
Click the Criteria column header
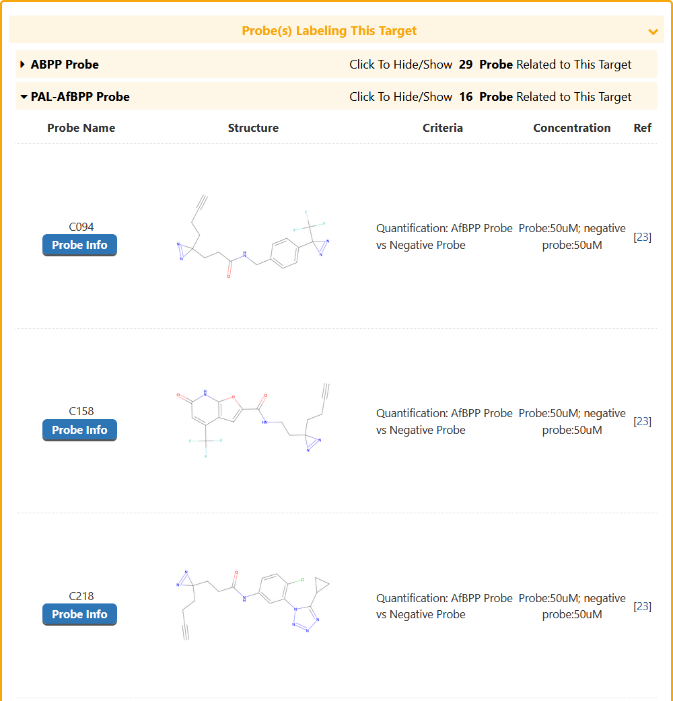point(442,128)
